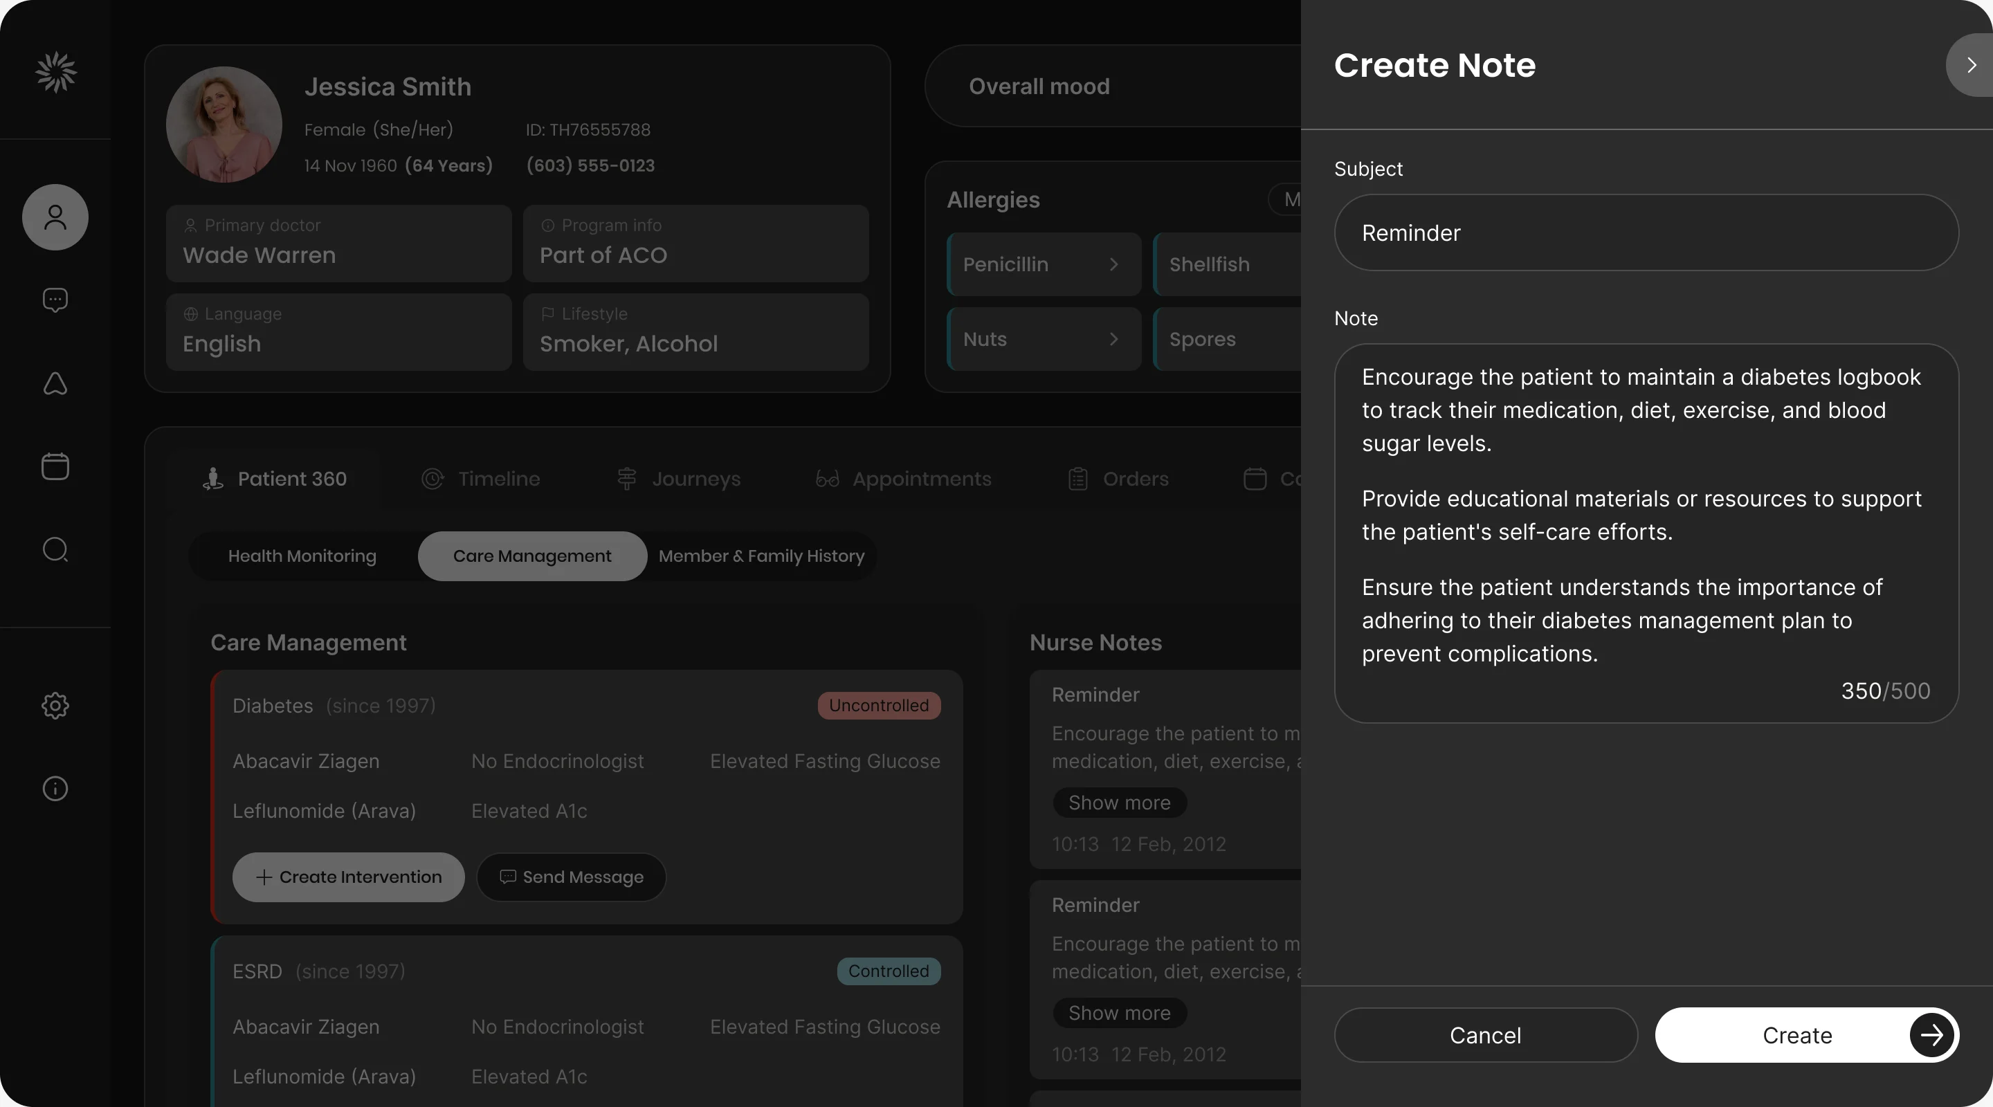The height and width of the screenshot is (1107, 1993).
Task: Open the Spores allergy card
Action: 1227,339
